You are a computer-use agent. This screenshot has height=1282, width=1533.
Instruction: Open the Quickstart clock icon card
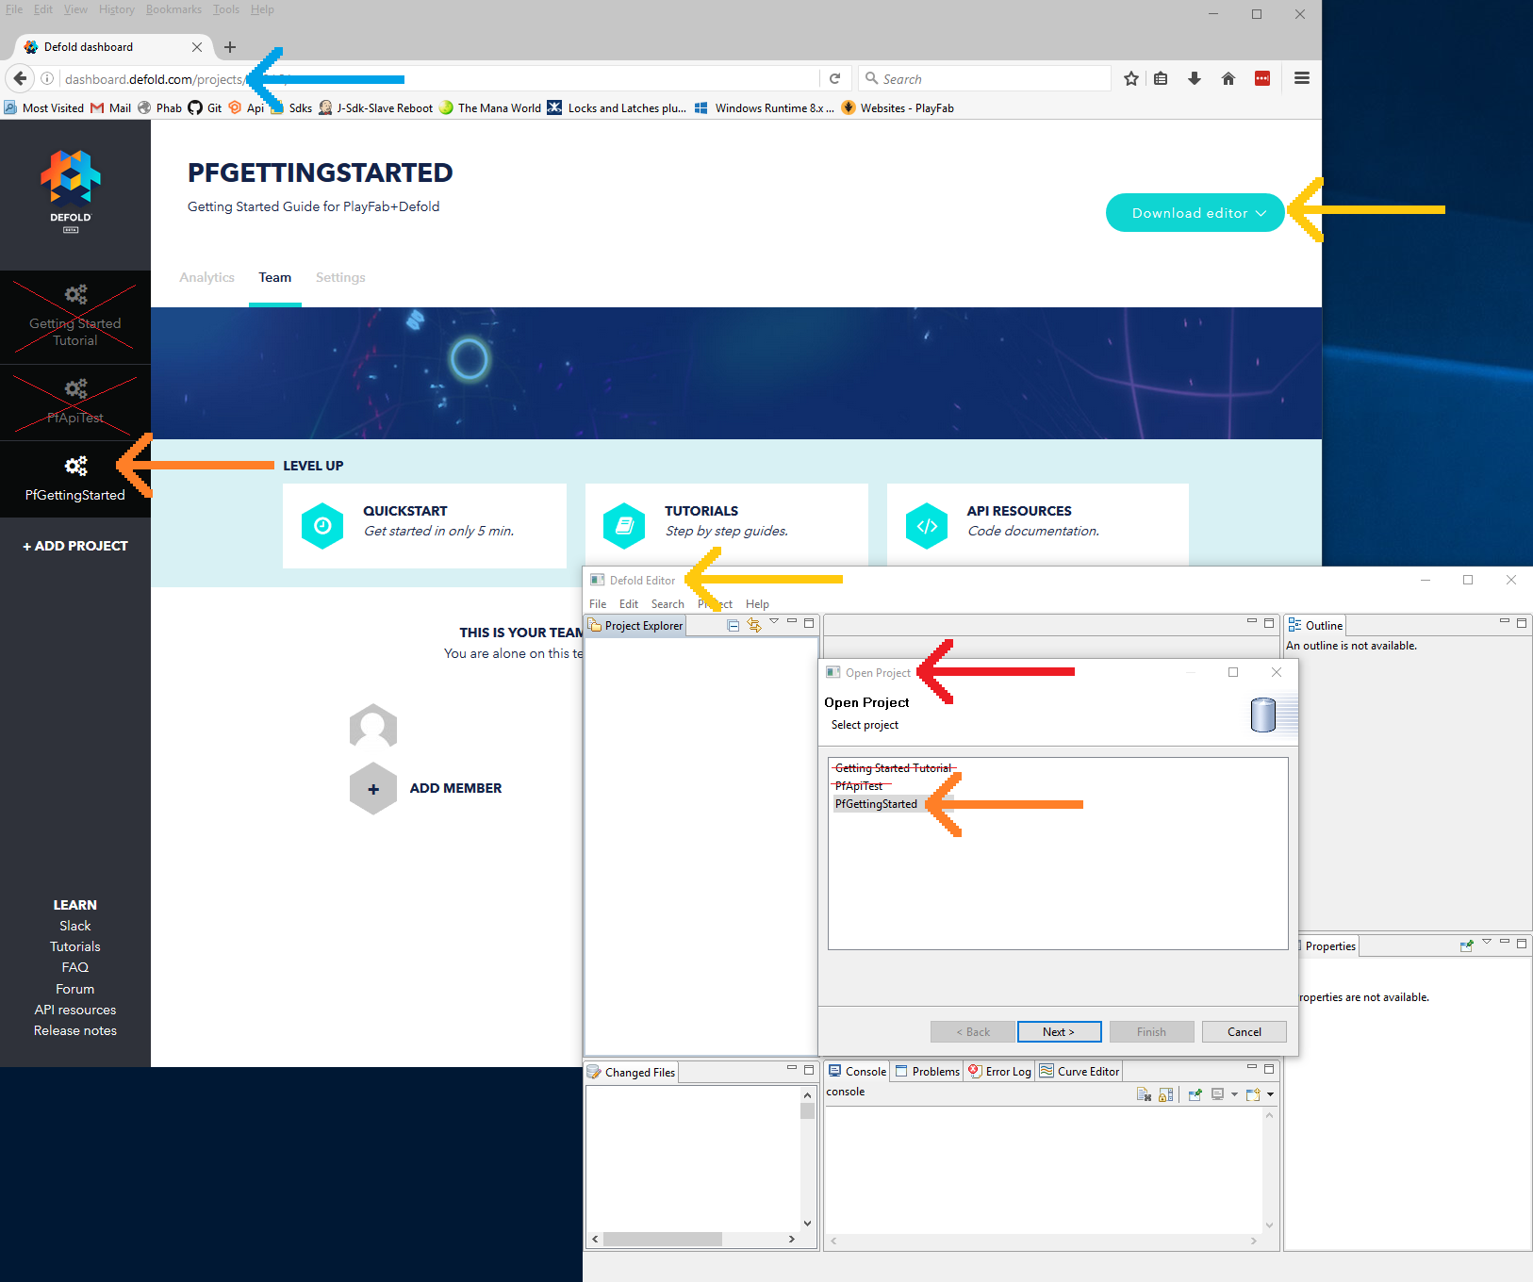(x=322, y=526)
